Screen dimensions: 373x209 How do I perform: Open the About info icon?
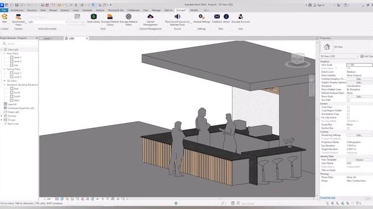tap(226, 17)
